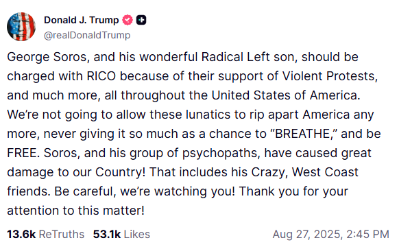Click the word "RICO" in the post

[101, 76]
